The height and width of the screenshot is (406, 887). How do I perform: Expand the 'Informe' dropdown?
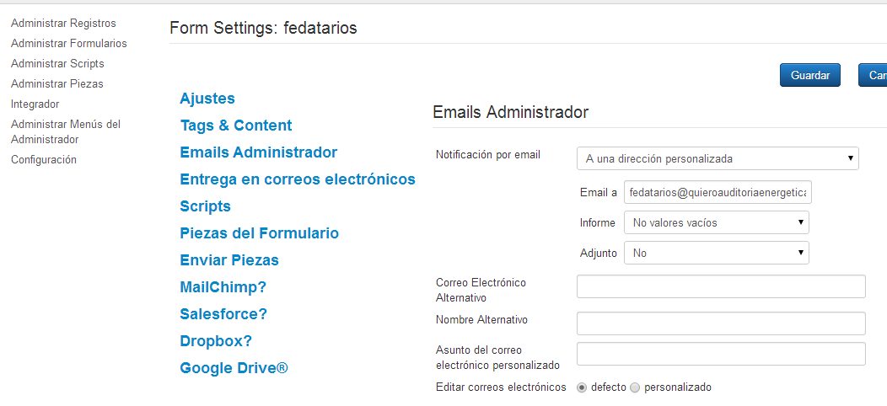tap(716, 222)
